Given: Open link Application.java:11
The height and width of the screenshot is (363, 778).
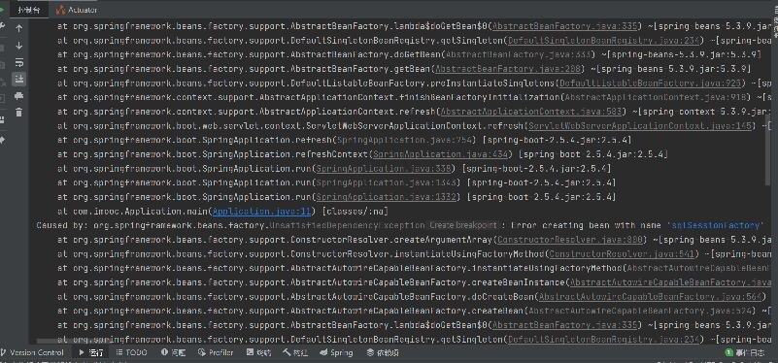Looking at the screenshot, I should coord(261,212).
